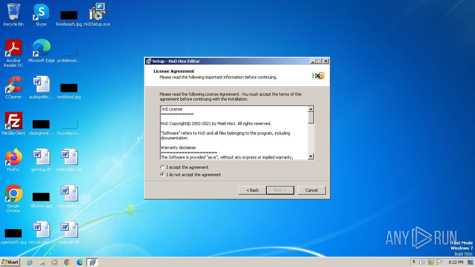Click the Back button in Setup

[252, 190]
